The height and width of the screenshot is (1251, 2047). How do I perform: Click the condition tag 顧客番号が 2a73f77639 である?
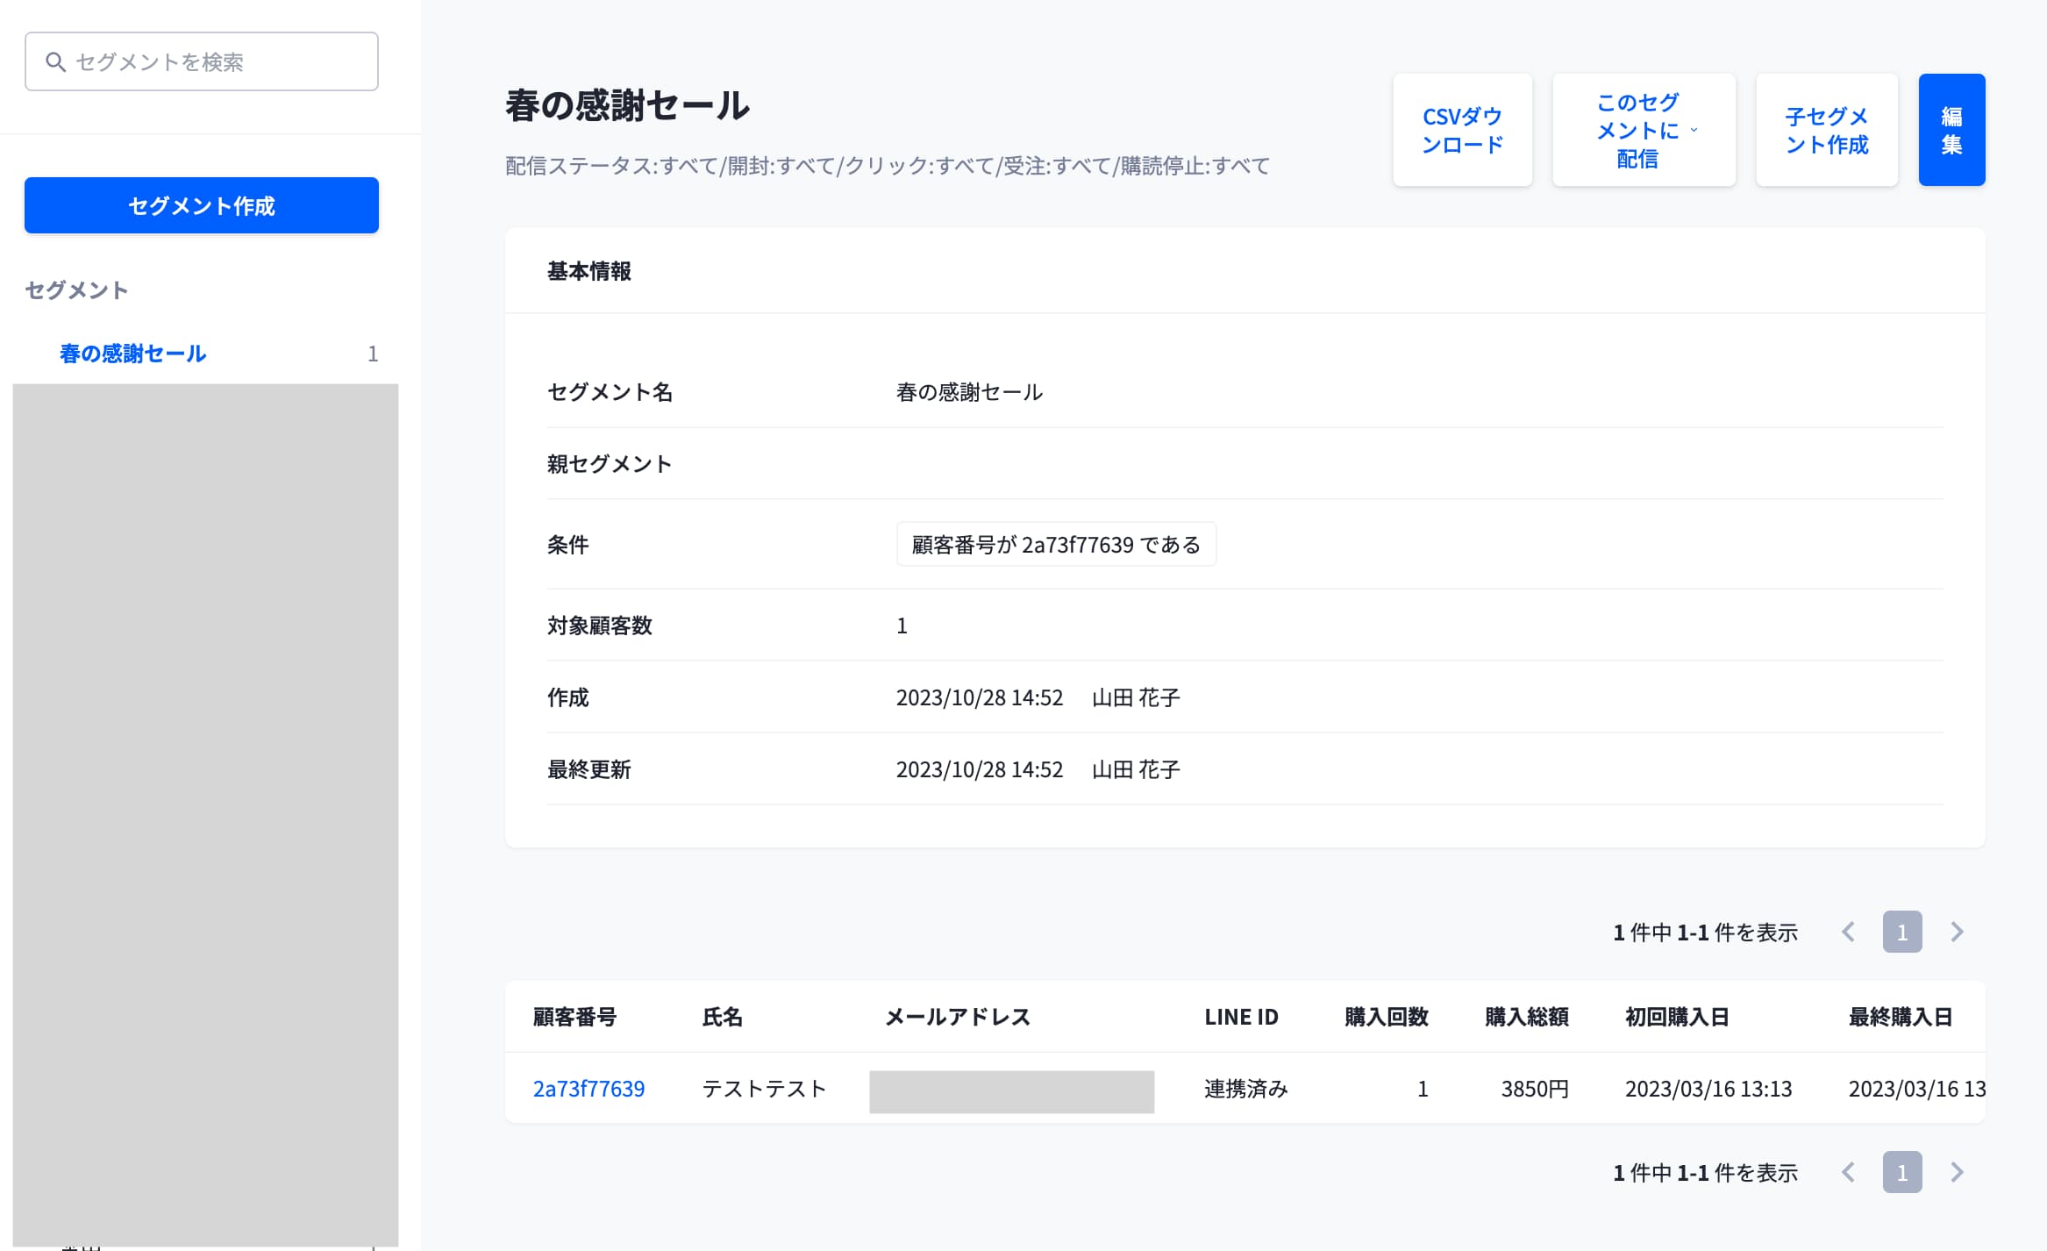(x=1055, y=545)
